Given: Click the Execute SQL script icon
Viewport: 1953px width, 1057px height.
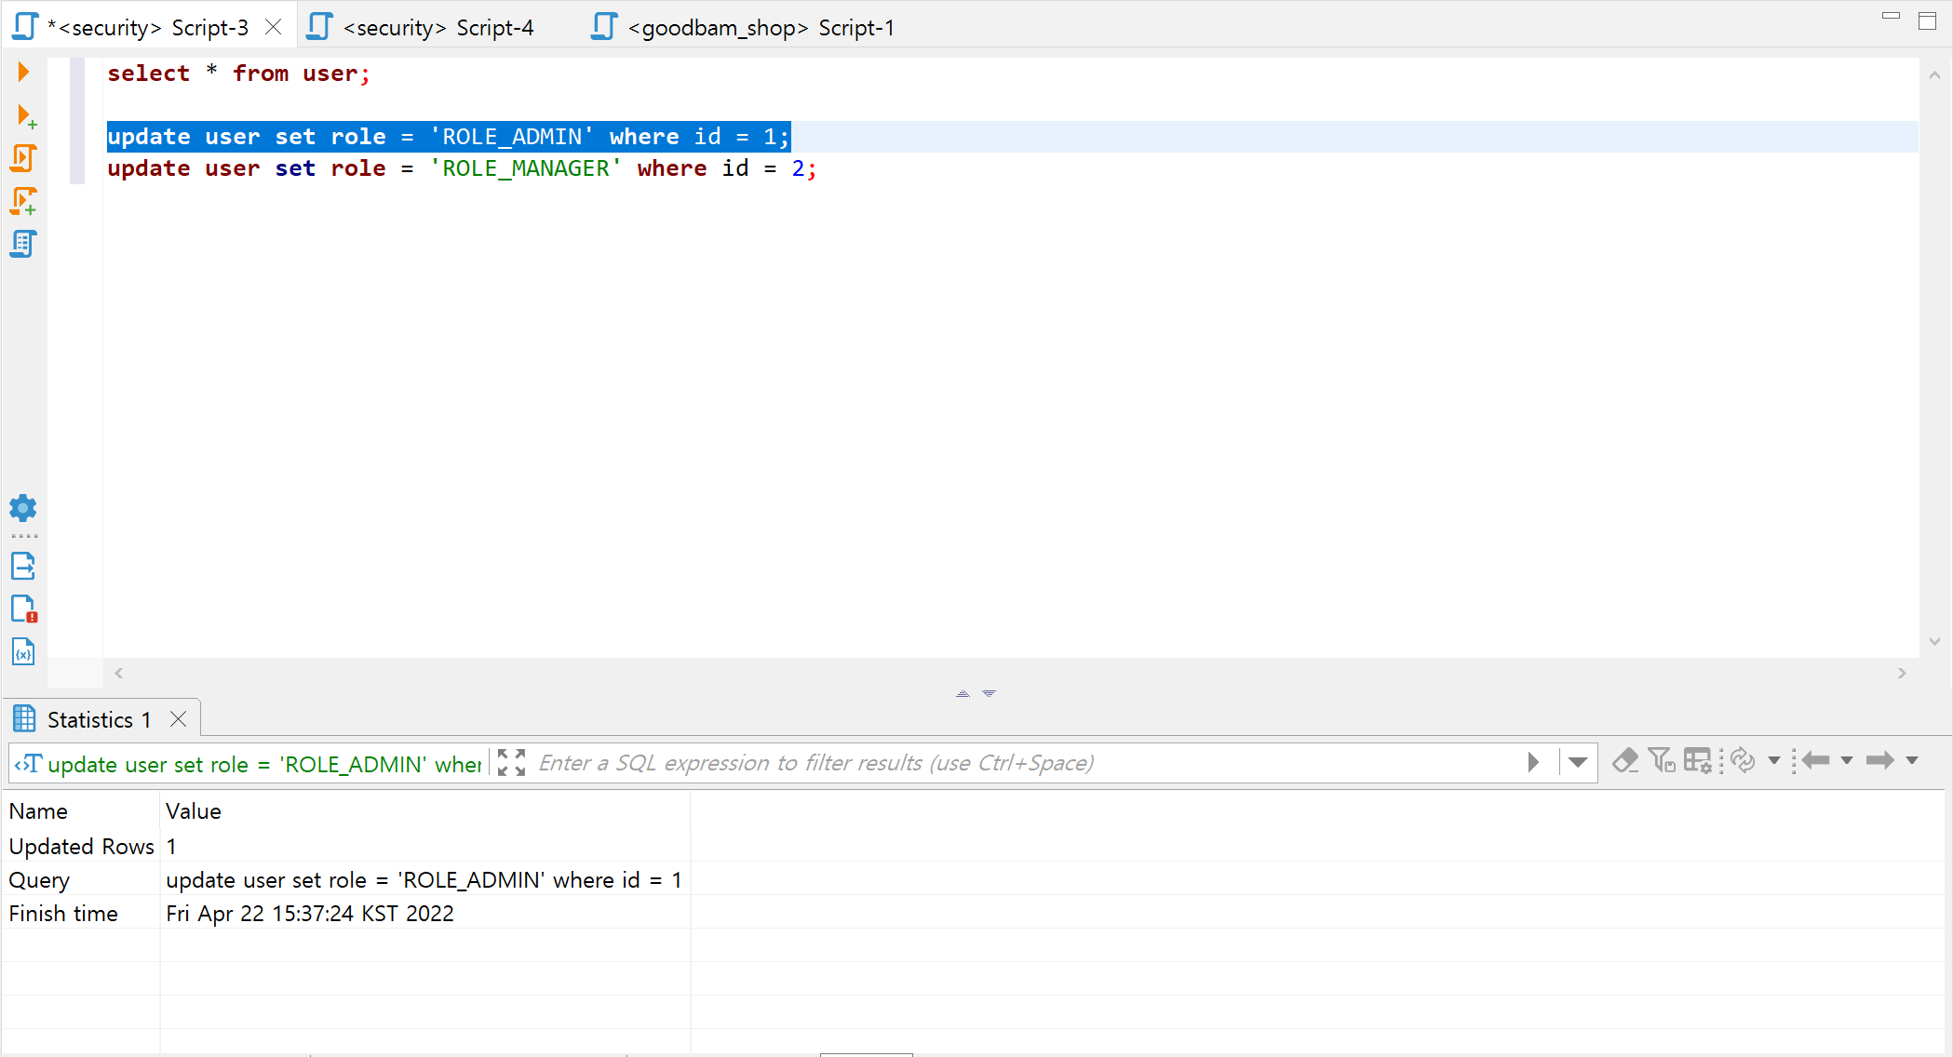Looking at the screenshot, I should [23, 158].
